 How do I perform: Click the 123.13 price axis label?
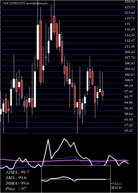click(x=130, y=7)
